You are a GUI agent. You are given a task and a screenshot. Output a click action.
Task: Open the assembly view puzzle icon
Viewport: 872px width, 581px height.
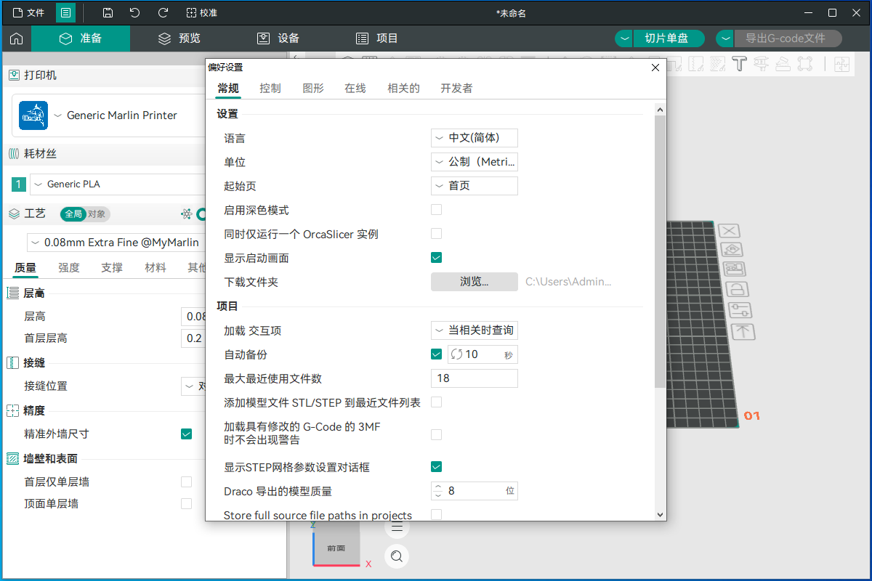(841, 64)
